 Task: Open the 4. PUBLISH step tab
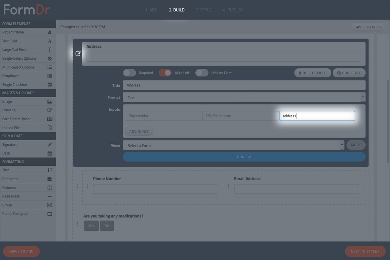(233, 10)
